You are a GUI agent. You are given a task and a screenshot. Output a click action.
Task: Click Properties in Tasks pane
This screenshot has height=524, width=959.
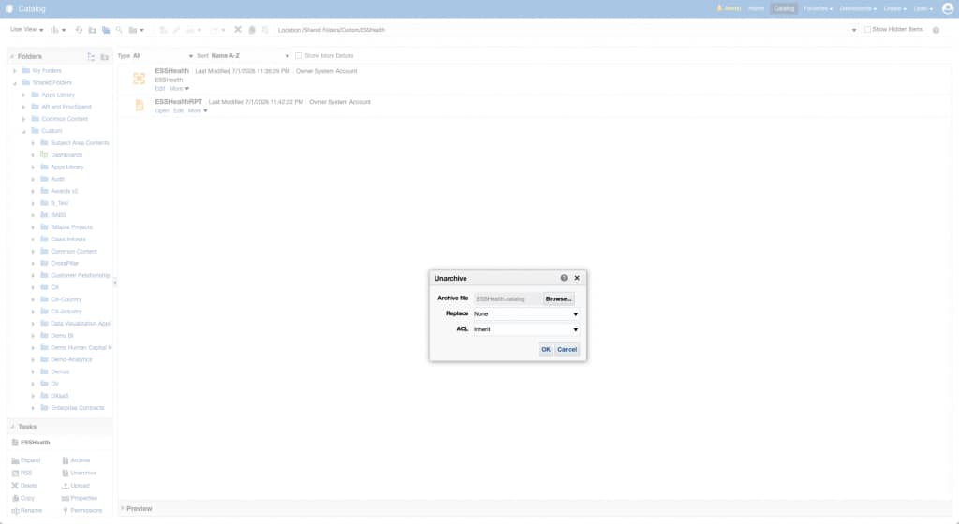tap(80, 498)
